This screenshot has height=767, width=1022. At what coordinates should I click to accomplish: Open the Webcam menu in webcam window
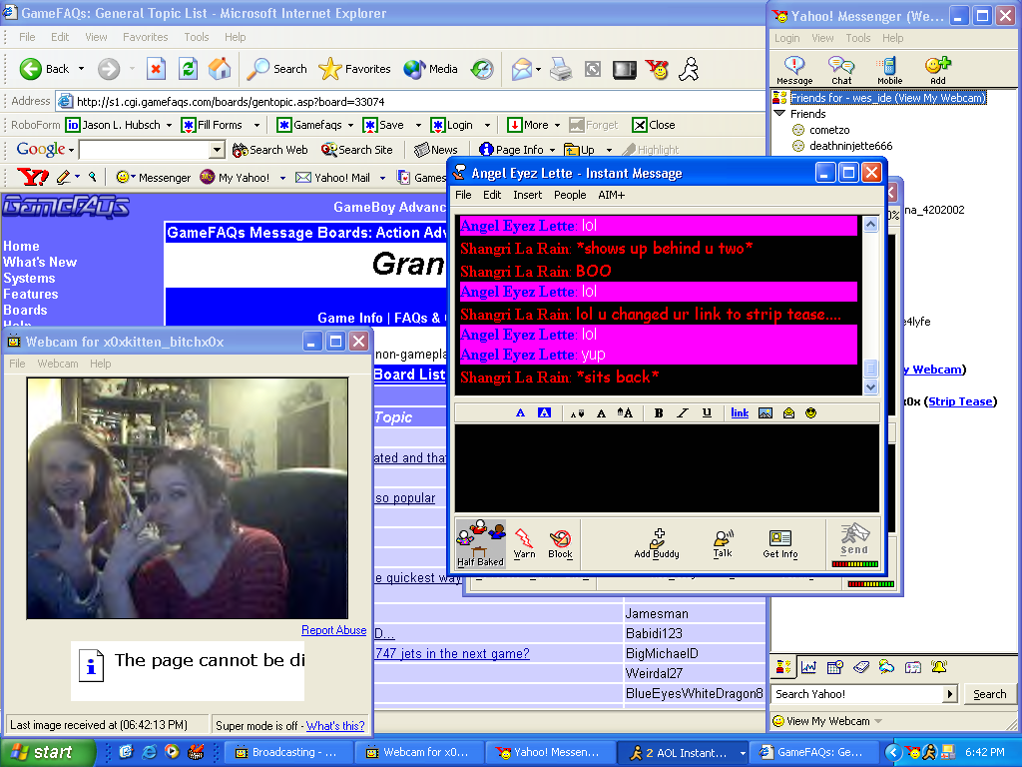tap(58, 364)
